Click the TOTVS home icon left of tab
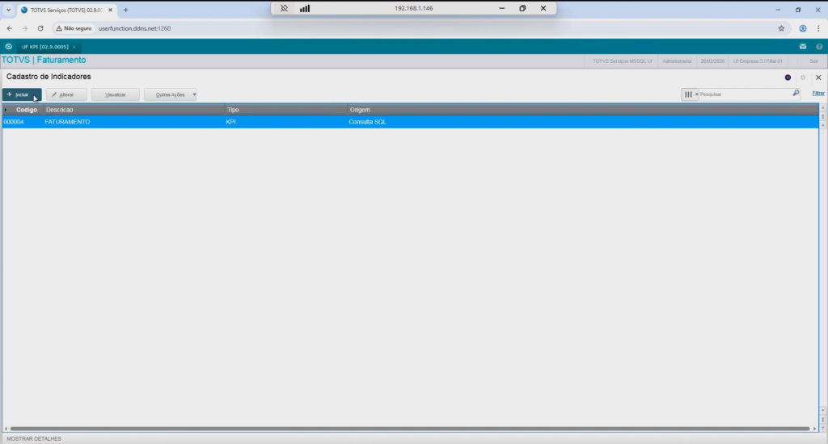The height and width of the screenshot is (444, 828). [x=8, y=47]
